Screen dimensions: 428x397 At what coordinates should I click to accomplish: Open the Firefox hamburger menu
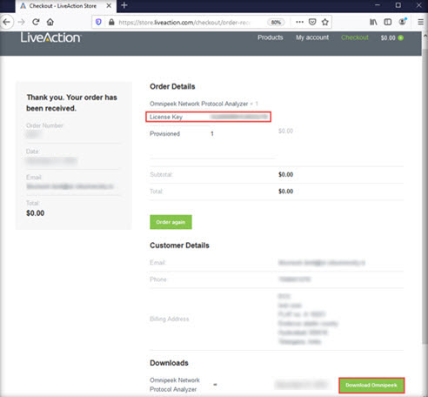coord(420,22)
